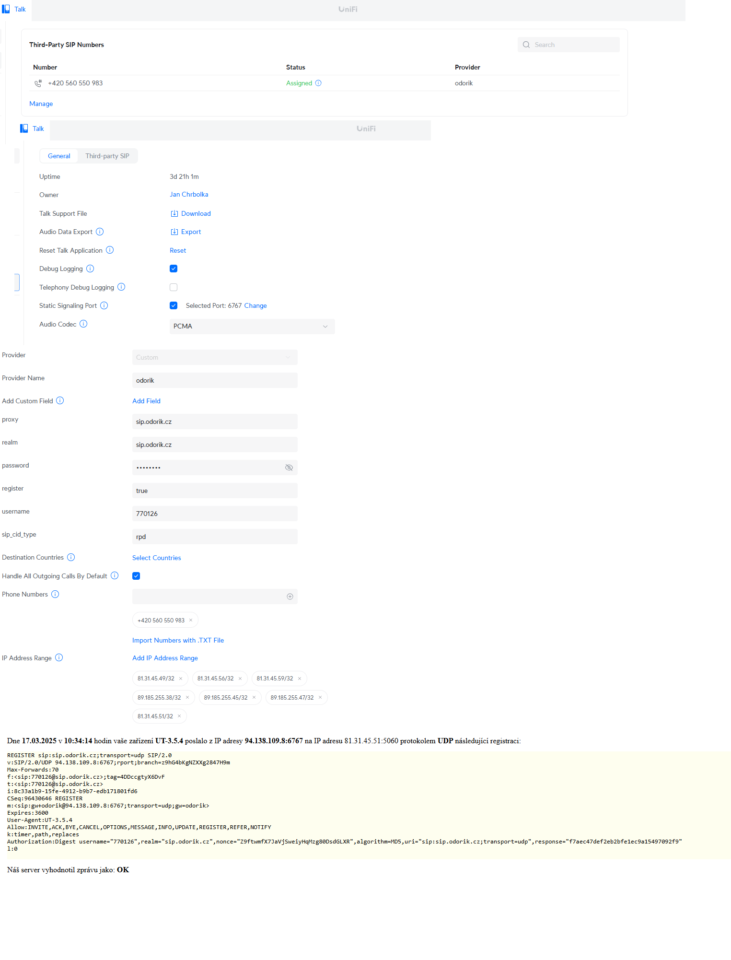
Task: Remove IP range 81.31.45.49/32
Action: (x=181, y=679)
